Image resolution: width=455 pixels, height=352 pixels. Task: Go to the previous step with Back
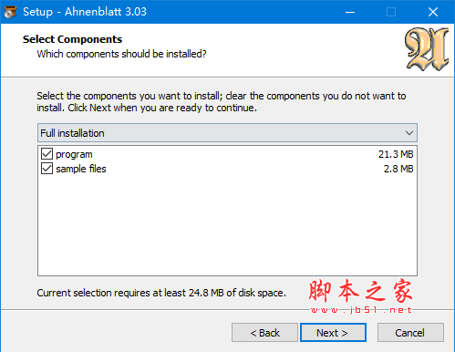coord(264,333)
